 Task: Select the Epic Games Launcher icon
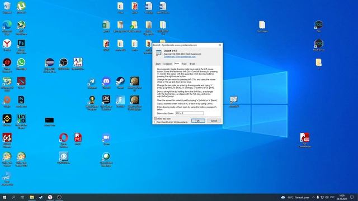pos(106,103)
